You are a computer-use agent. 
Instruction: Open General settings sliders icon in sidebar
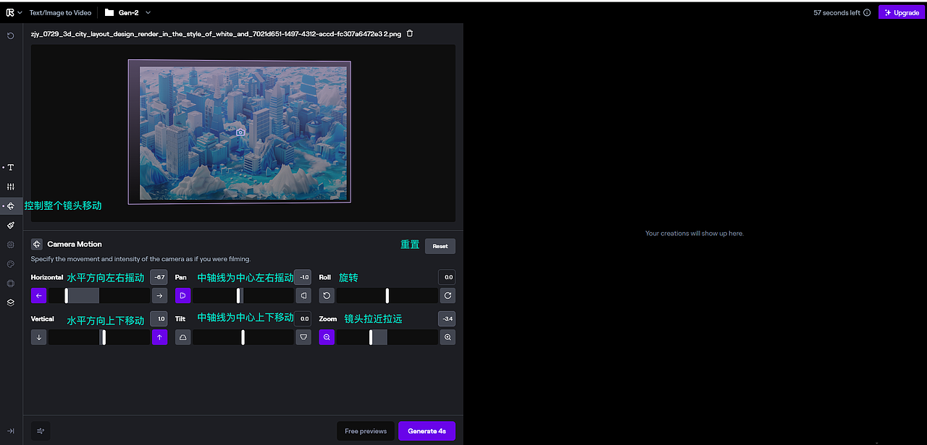pos(11,187)
